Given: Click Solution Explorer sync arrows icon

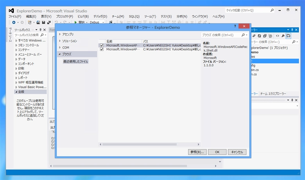Looking at the screenshot, I should (x=254, y=36).
